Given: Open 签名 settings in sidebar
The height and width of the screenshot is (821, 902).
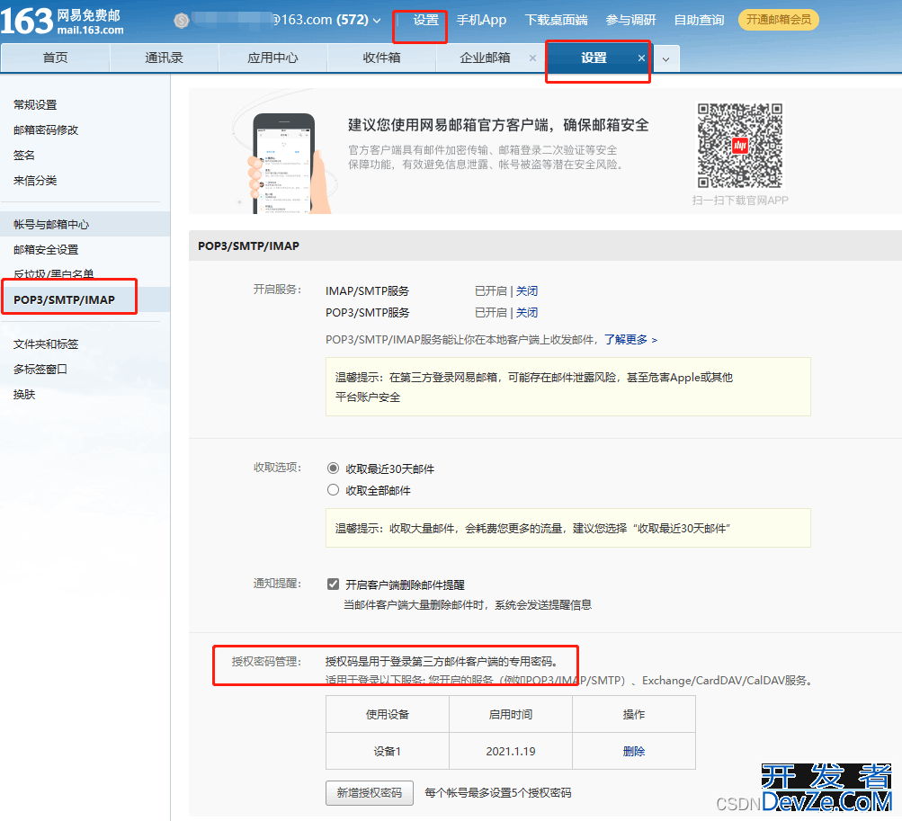Looking at the screenshot, I should tap(24, 156).
